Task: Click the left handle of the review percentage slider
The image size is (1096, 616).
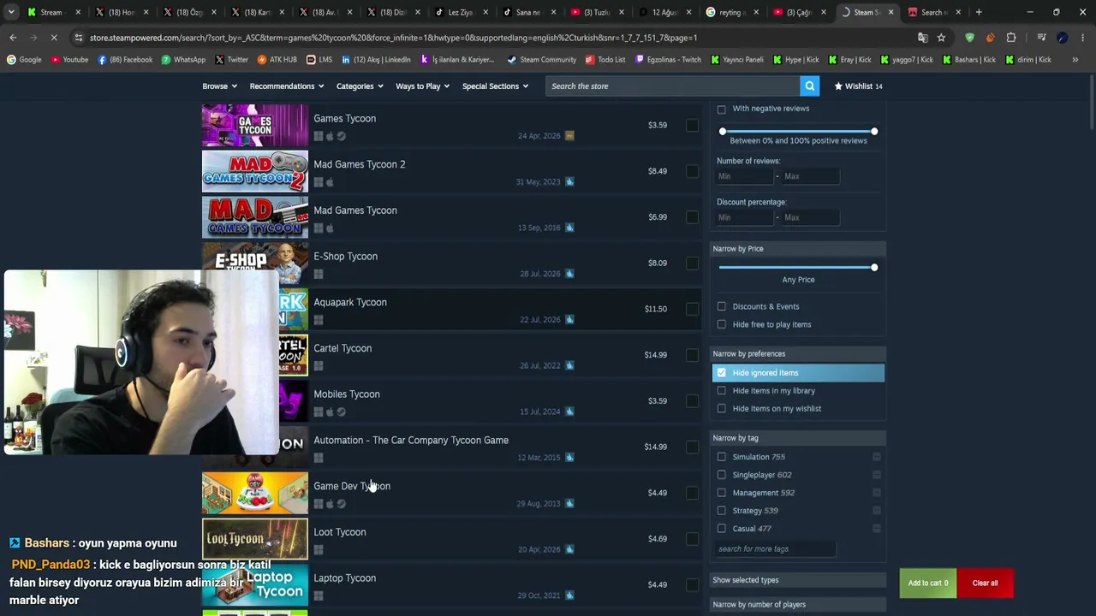Action: coord(722,132)
